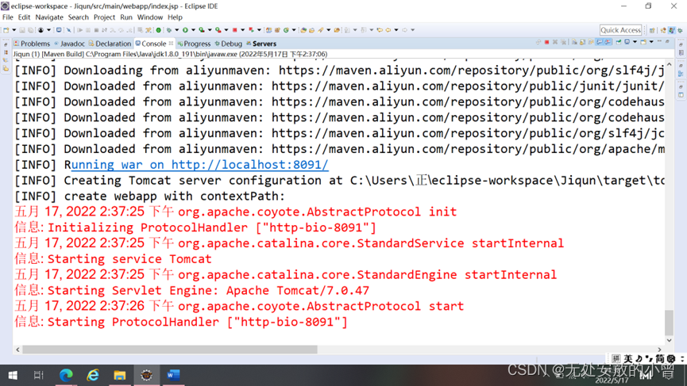
Task: Click Remove All Terminated Launches icon
Action: click(x=563, y=42)
